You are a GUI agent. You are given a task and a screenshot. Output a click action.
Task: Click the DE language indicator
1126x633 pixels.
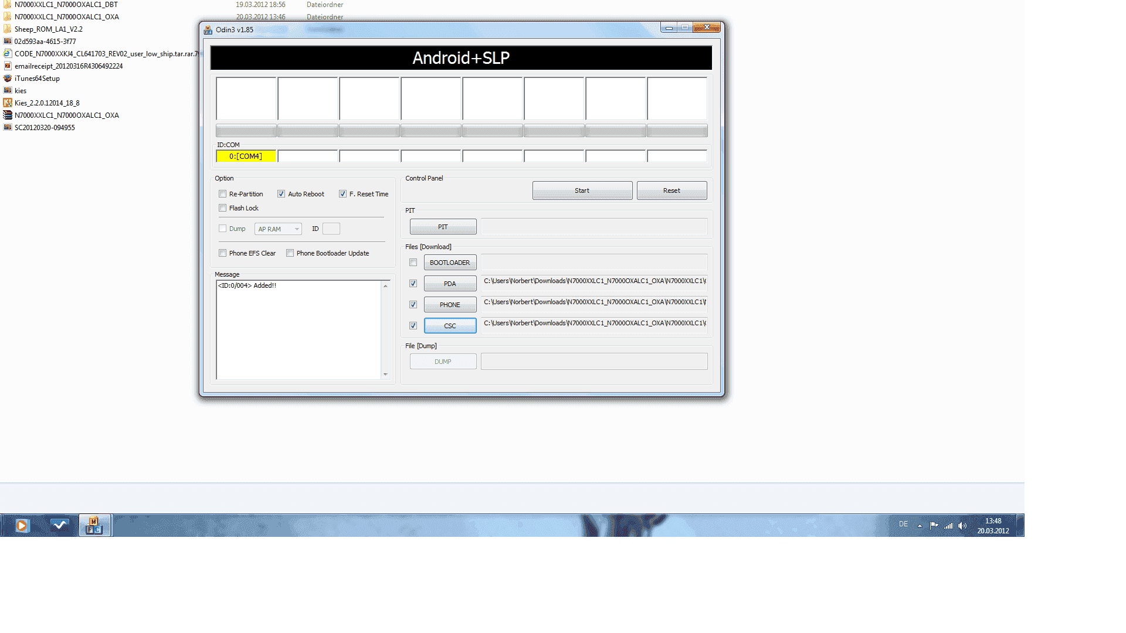click(903, 524)
